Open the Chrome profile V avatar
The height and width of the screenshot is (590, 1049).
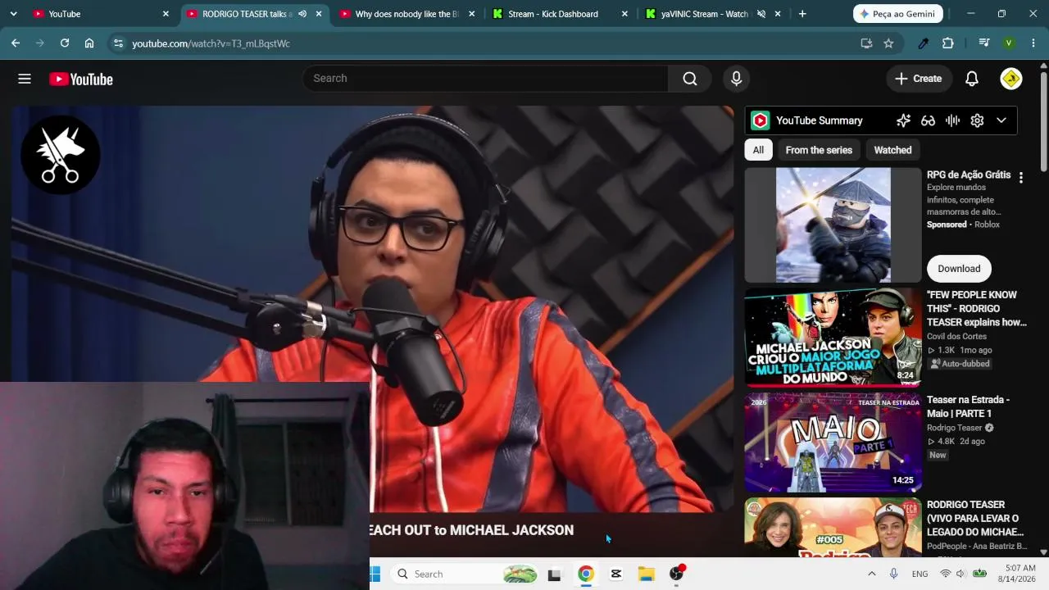(1009, 43)
